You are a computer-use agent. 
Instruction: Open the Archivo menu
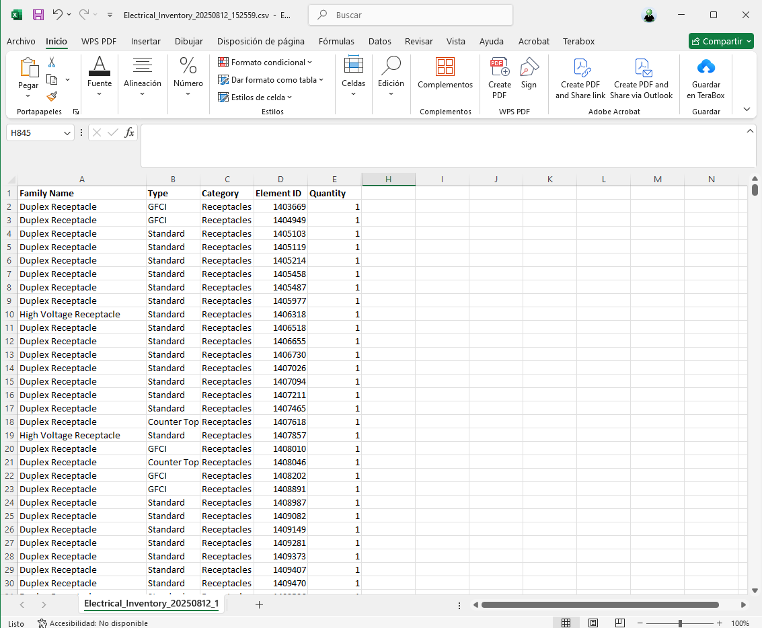(21, 42)
